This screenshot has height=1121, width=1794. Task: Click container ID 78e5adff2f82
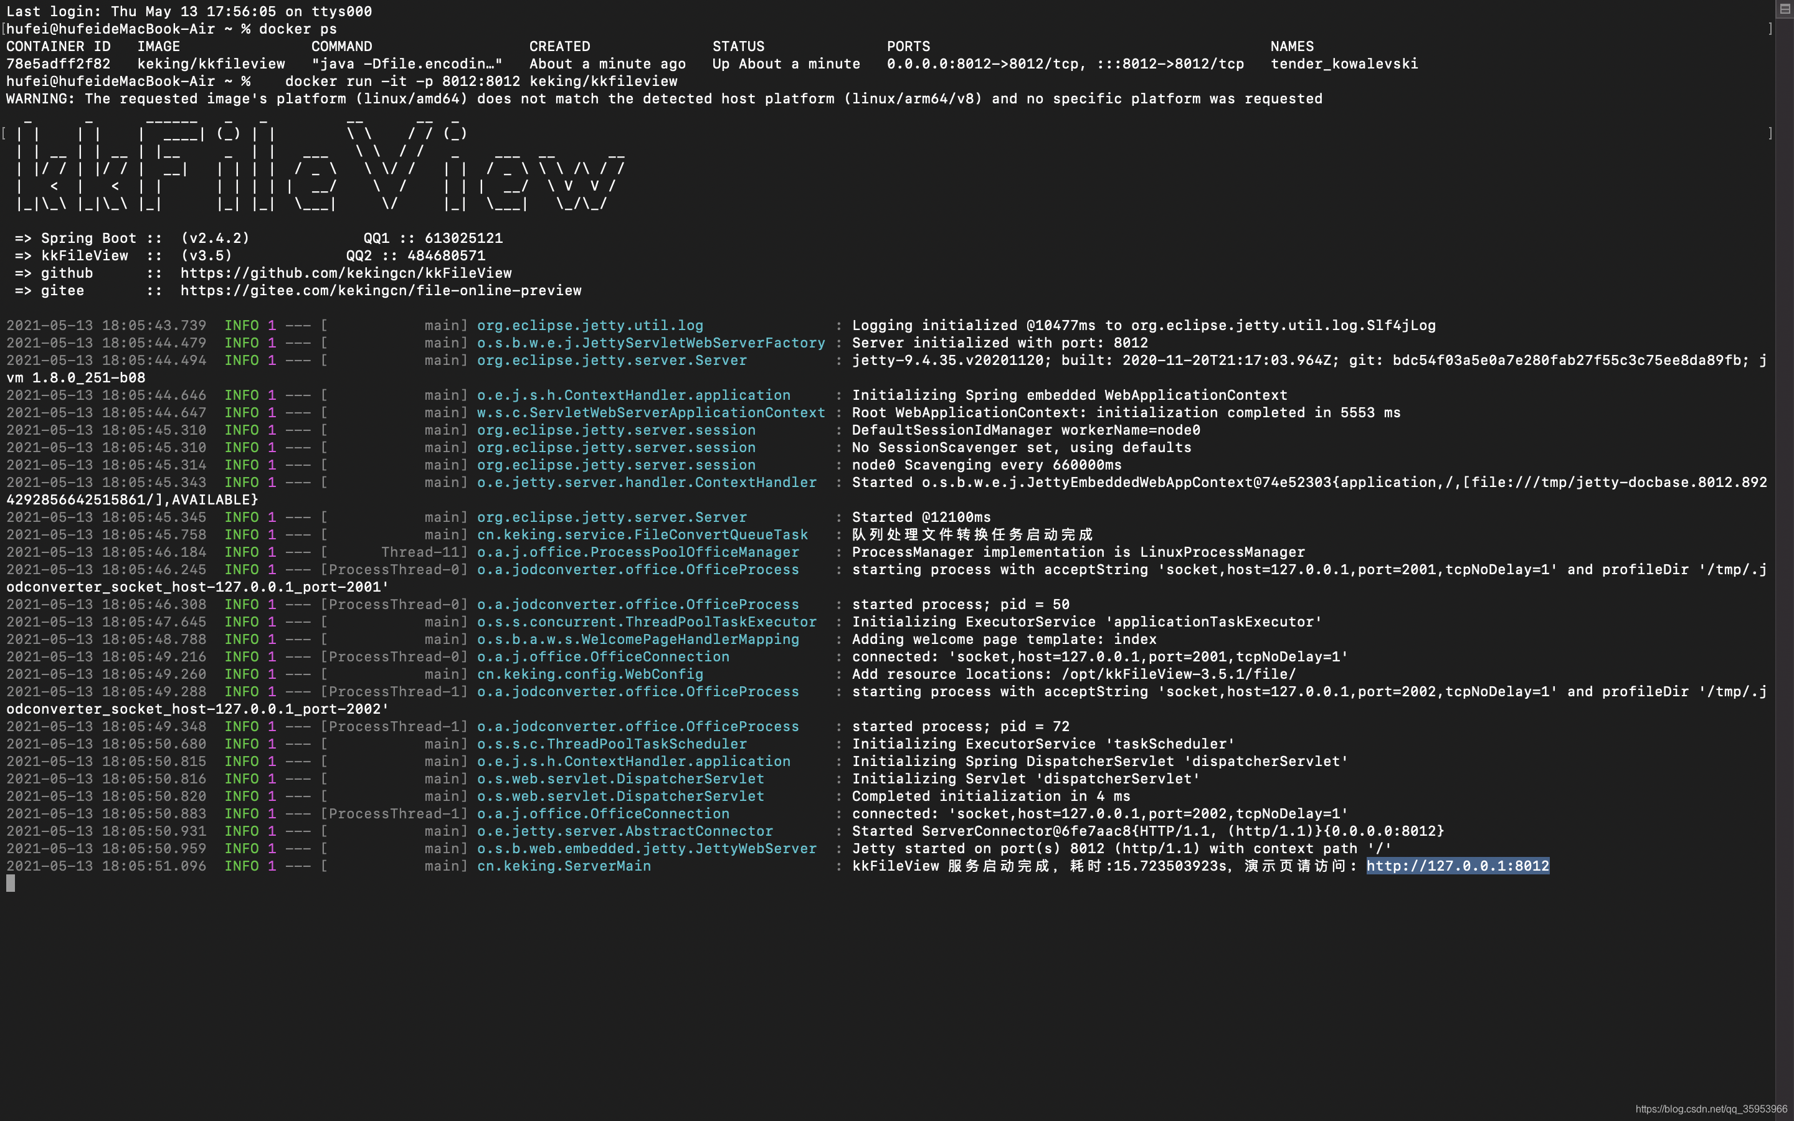tap(58, 64)
